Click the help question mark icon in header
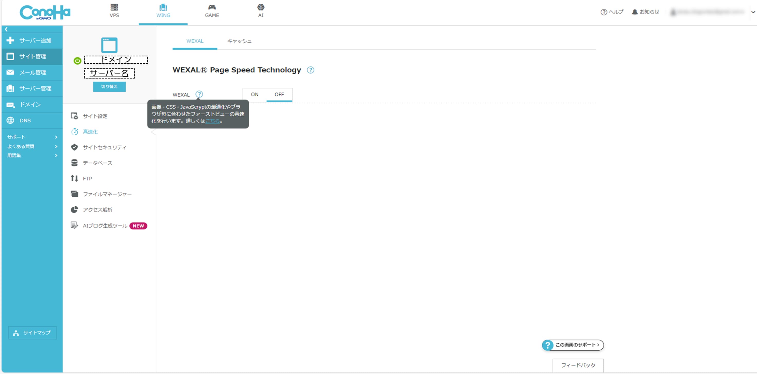 point(604,12)
